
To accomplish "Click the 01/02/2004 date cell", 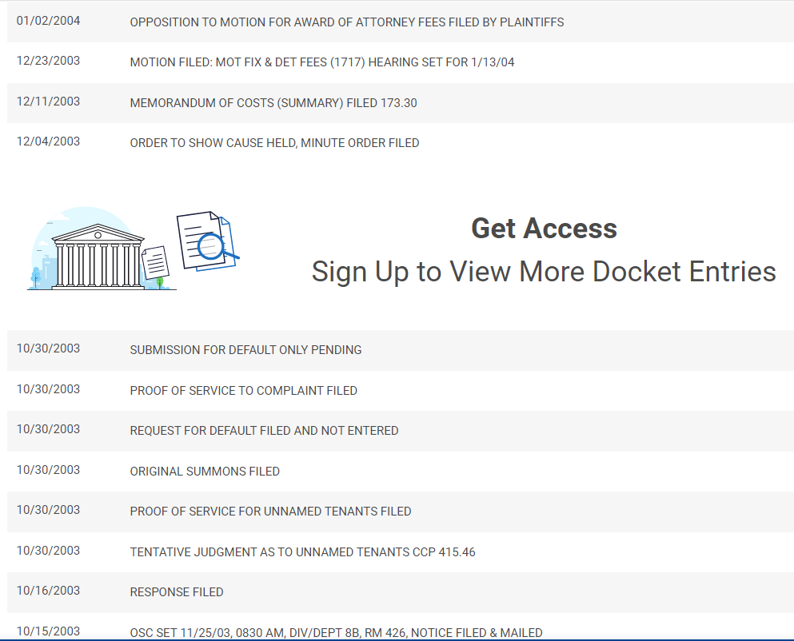I will pyautogui.click(x=48, y=21).
